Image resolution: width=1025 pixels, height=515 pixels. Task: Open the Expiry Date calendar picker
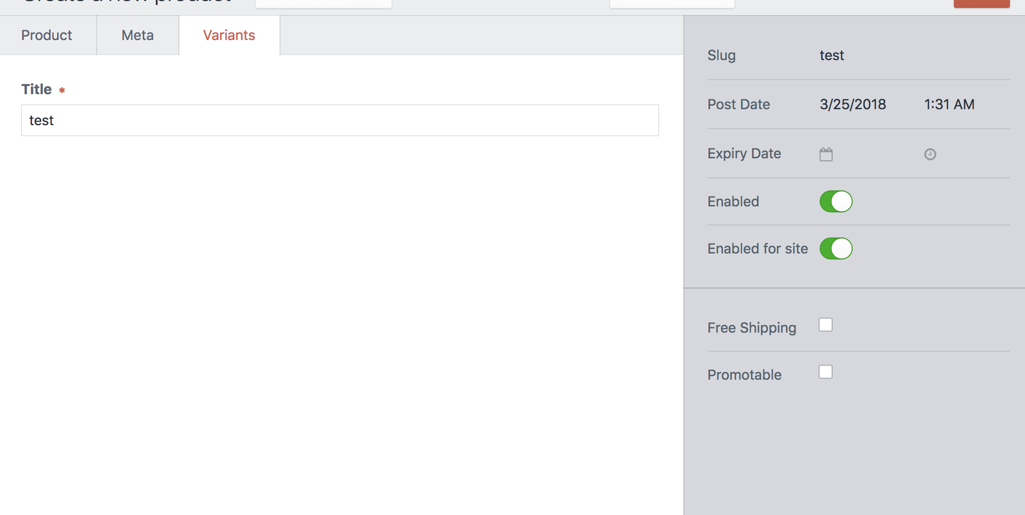click(826, 154)
